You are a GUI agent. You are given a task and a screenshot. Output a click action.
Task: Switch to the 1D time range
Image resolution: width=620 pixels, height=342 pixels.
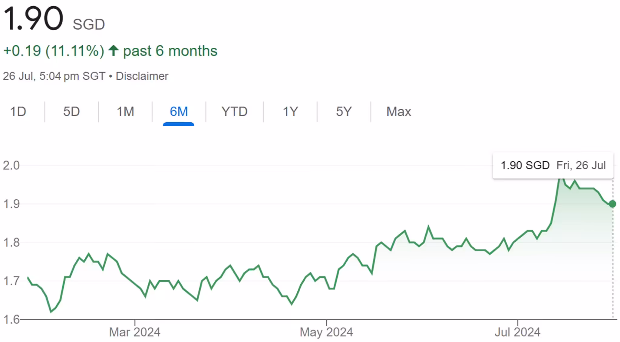(18, 112)
